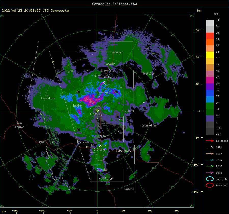Click the Airdrie label
The image size is (229, 214).
point(100,136)
